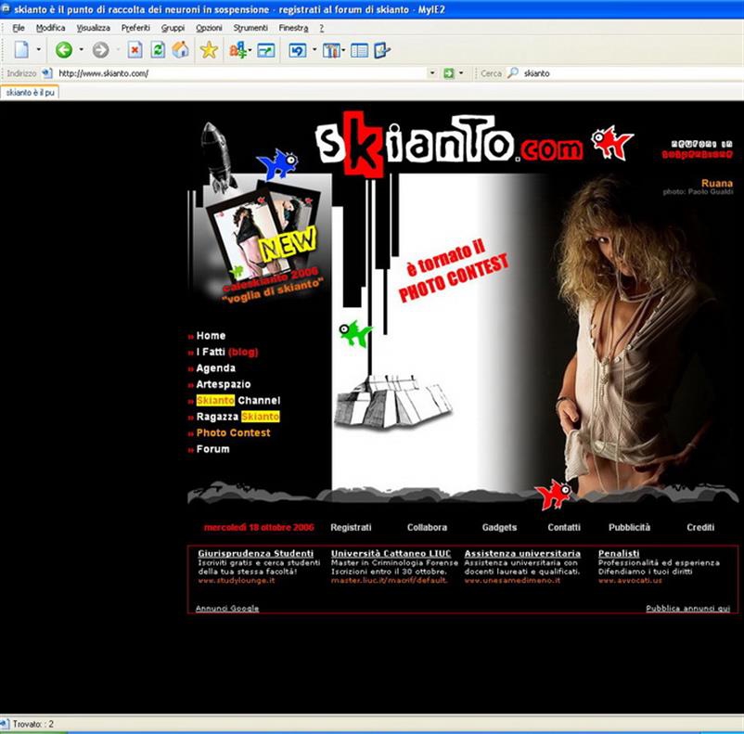This screenshot has height=734, width=744.
Task: Open the File menu
Action: click(19, 28)
